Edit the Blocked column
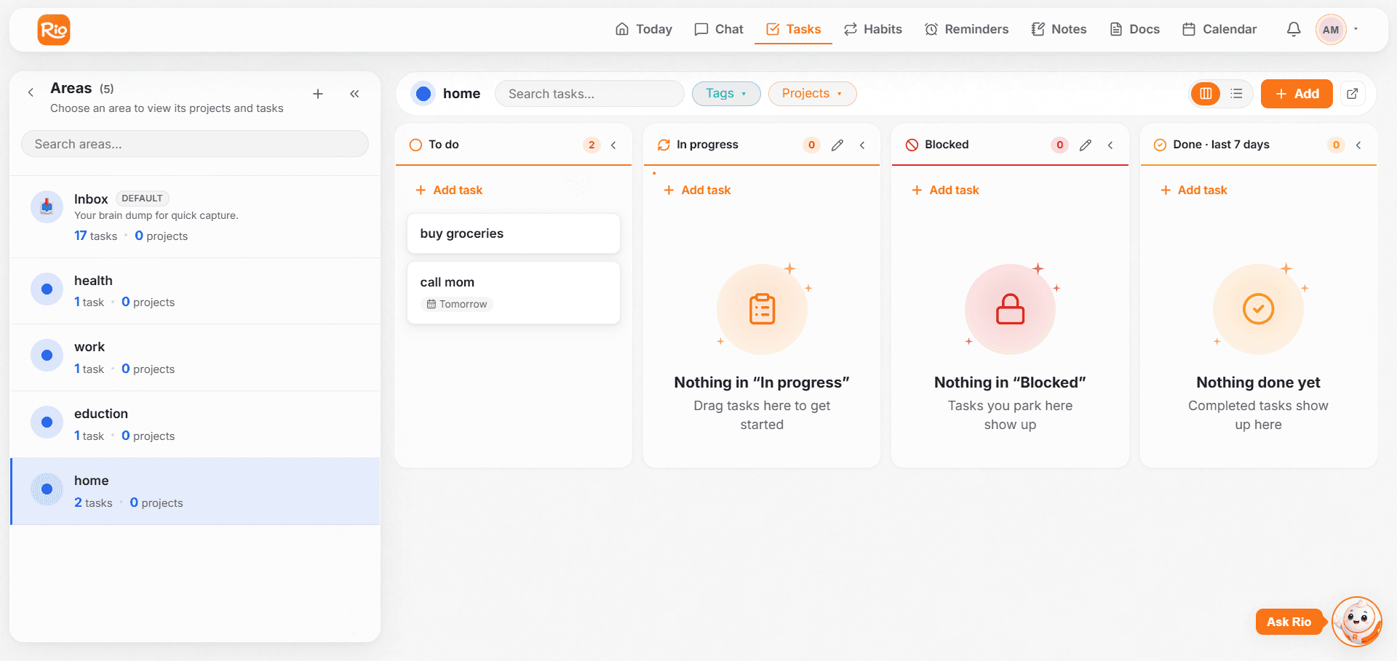The image size is (1397, 661). pyautogui.click(x=1086, y=145)
